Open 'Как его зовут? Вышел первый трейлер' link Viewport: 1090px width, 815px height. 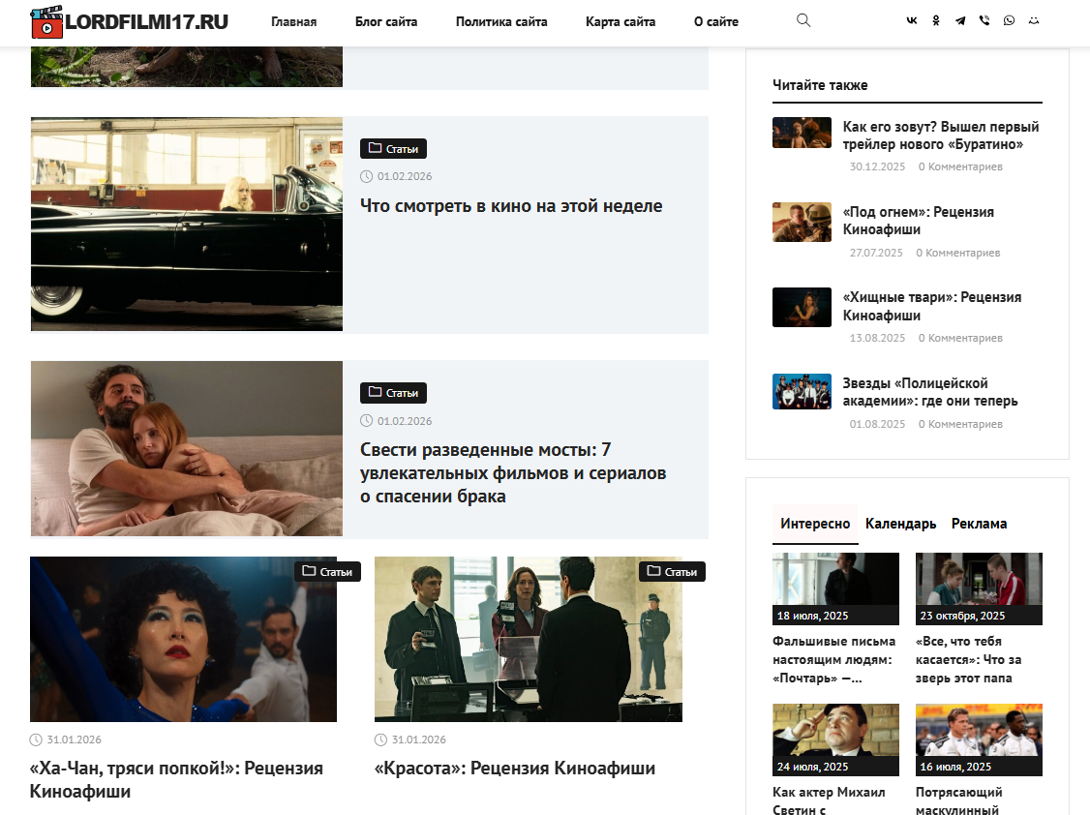click(941, 136)
